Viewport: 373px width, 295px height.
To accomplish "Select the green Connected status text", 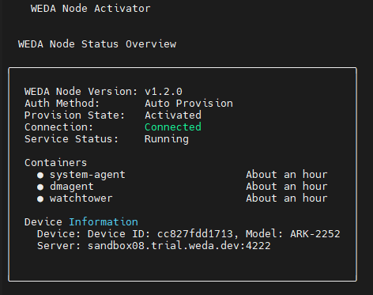I will click(x=173, y=127).
